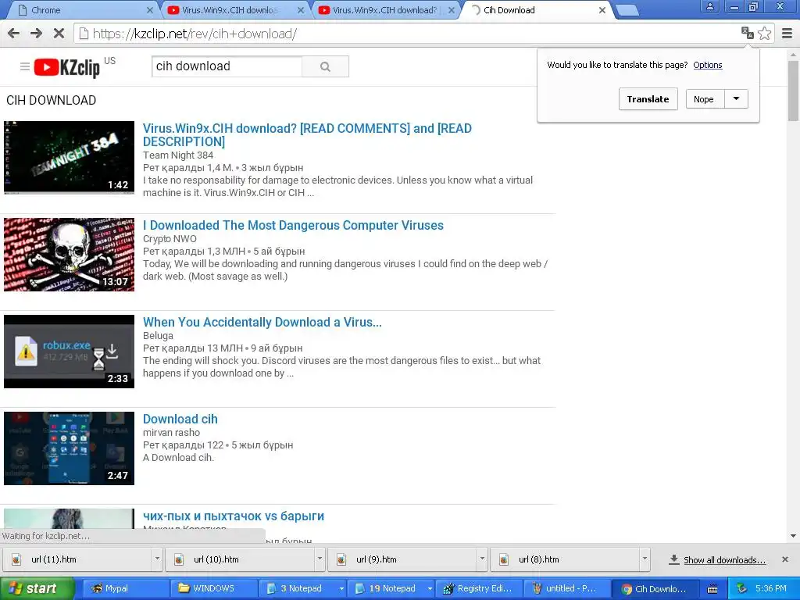Click the Chrome user profile icon
800x600 pixels.
[x=709, y=6]
